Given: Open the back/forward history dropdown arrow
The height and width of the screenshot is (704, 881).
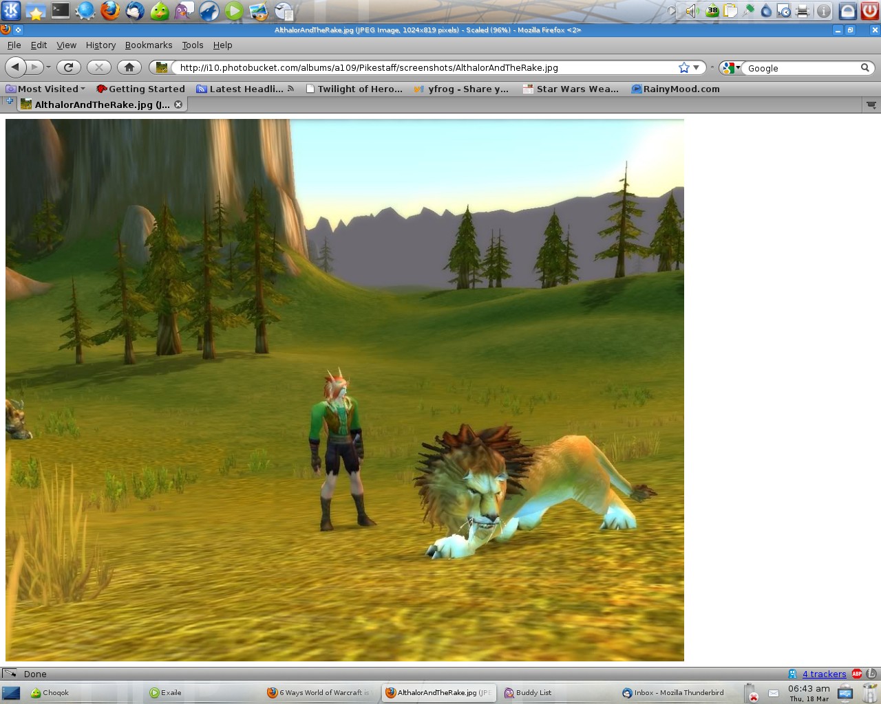Looking at the screenshot, I should [48, 67].
